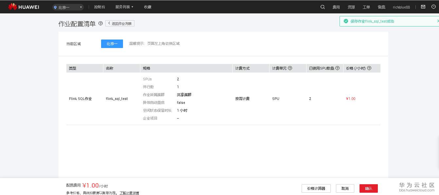Open the messages mailbox icon
The height and width of the screenshot is (195, 439).
[423, 7]
